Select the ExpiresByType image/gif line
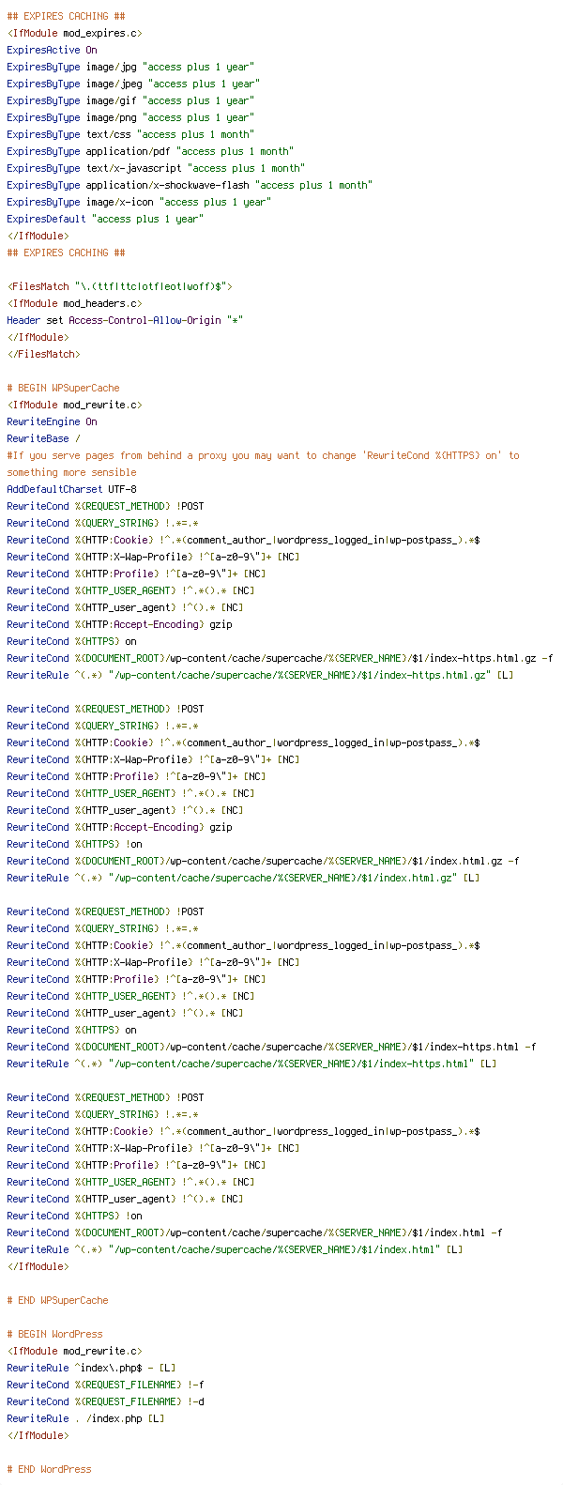The image size is (563, 1485). coord(130,100)
